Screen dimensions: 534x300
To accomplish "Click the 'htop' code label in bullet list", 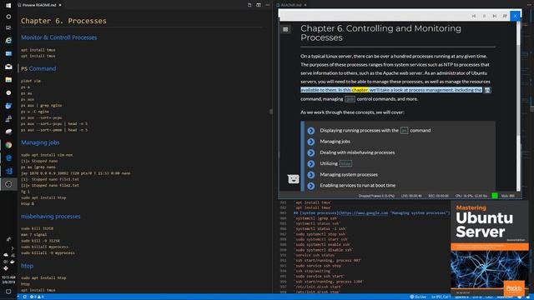I will [x=345, y=163].
